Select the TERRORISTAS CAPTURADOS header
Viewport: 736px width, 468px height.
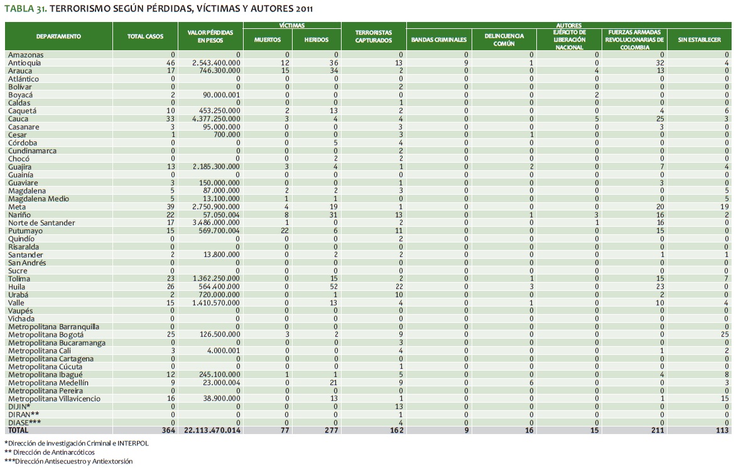(x=374, y=36)
